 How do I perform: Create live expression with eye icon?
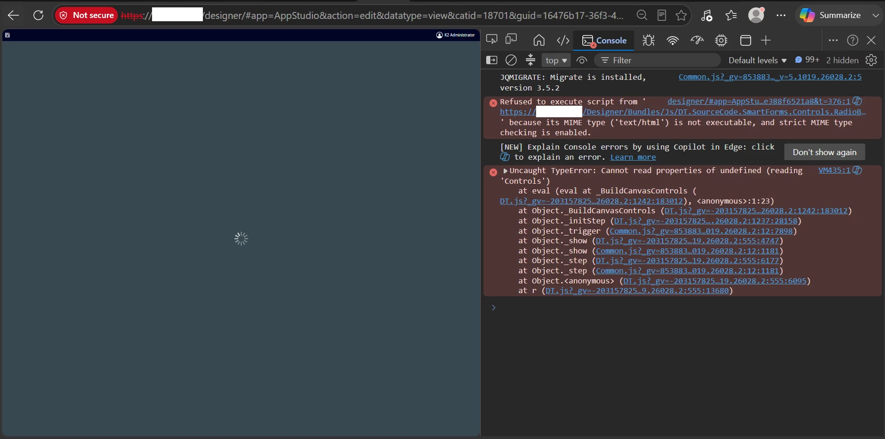(x=582, y=60)
